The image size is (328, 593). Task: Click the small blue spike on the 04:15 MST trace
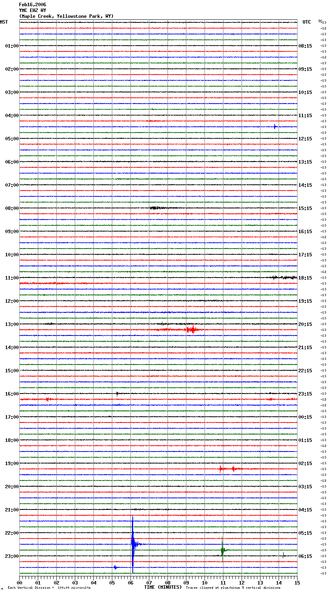(x=275, y=126)
